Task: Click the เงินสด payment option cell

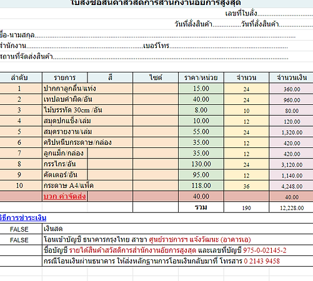Action: pos(177,229)
